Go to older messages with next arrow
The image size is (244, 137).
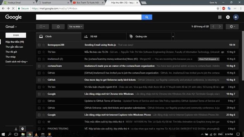220,27
